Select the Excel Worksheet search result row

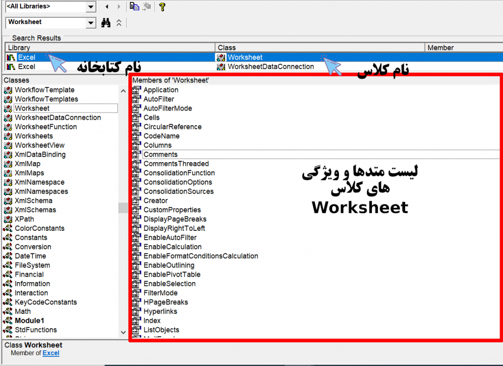click(x=254, y=57)
